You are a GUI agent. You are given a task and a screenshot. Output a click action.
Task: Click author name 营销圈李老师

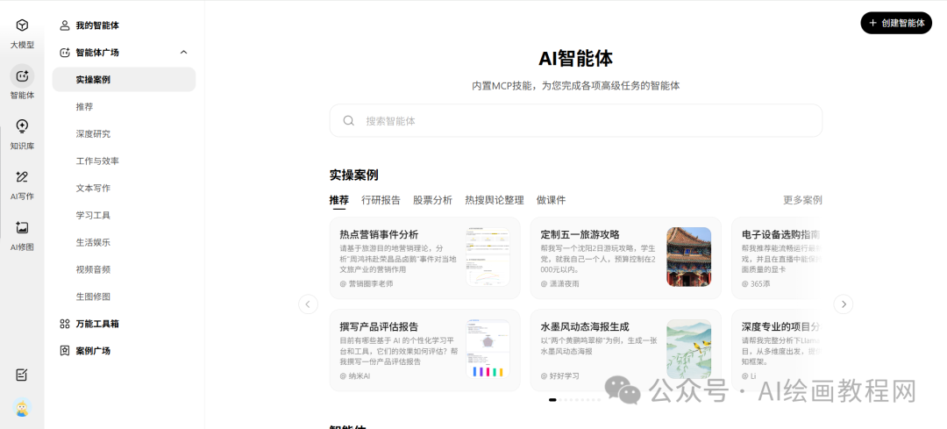[x=370, y=283]
